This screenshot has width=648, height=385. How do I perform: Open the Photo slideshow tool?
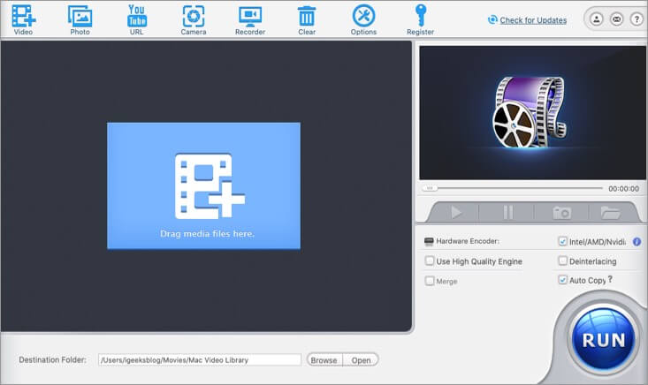(x=80, y=19)
